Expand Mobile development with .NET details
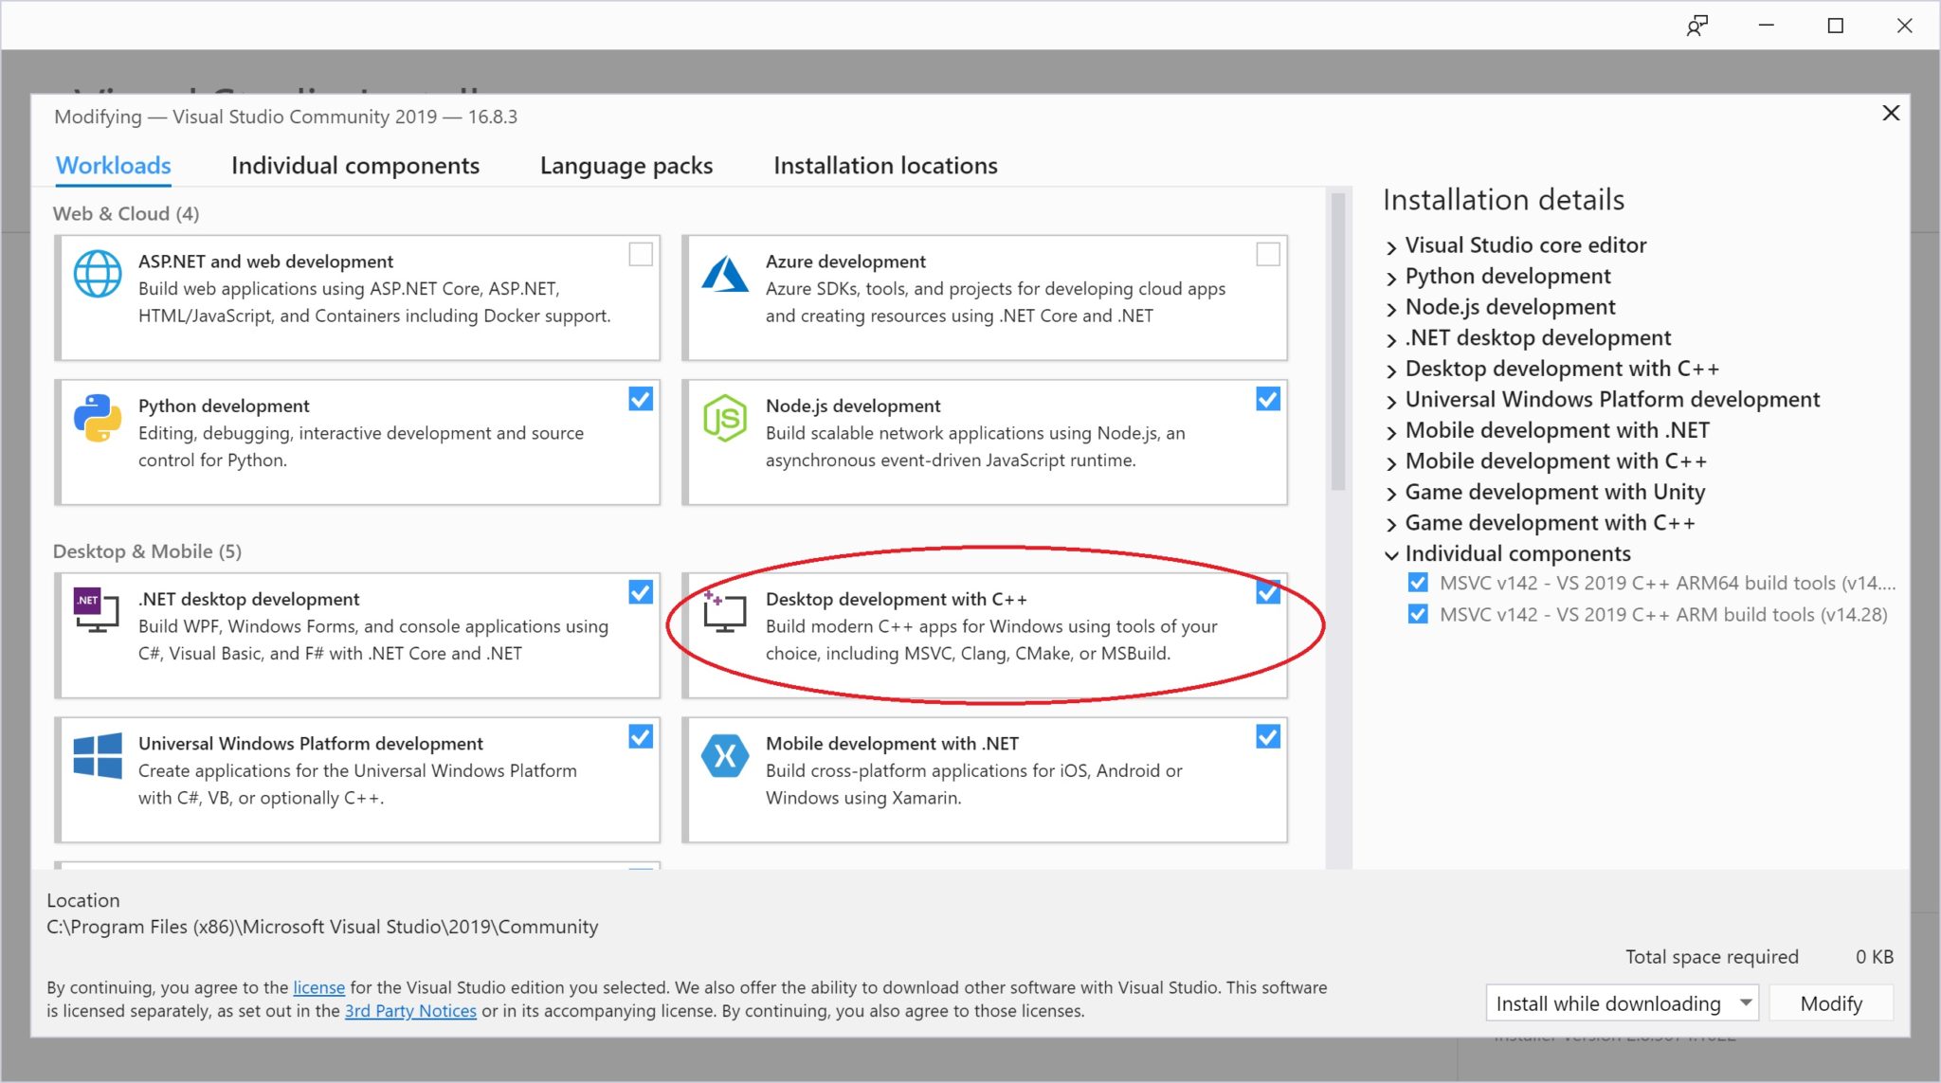Image resolution: width=1941 pixels, height=1083 pixels. pyautogui.click(x=1391, y=432)
